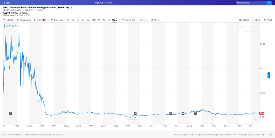The height and width of the screenshot is (138, 275).
Task: Select the 3M range
Action: pyautogui.click(x=83, y=20)
